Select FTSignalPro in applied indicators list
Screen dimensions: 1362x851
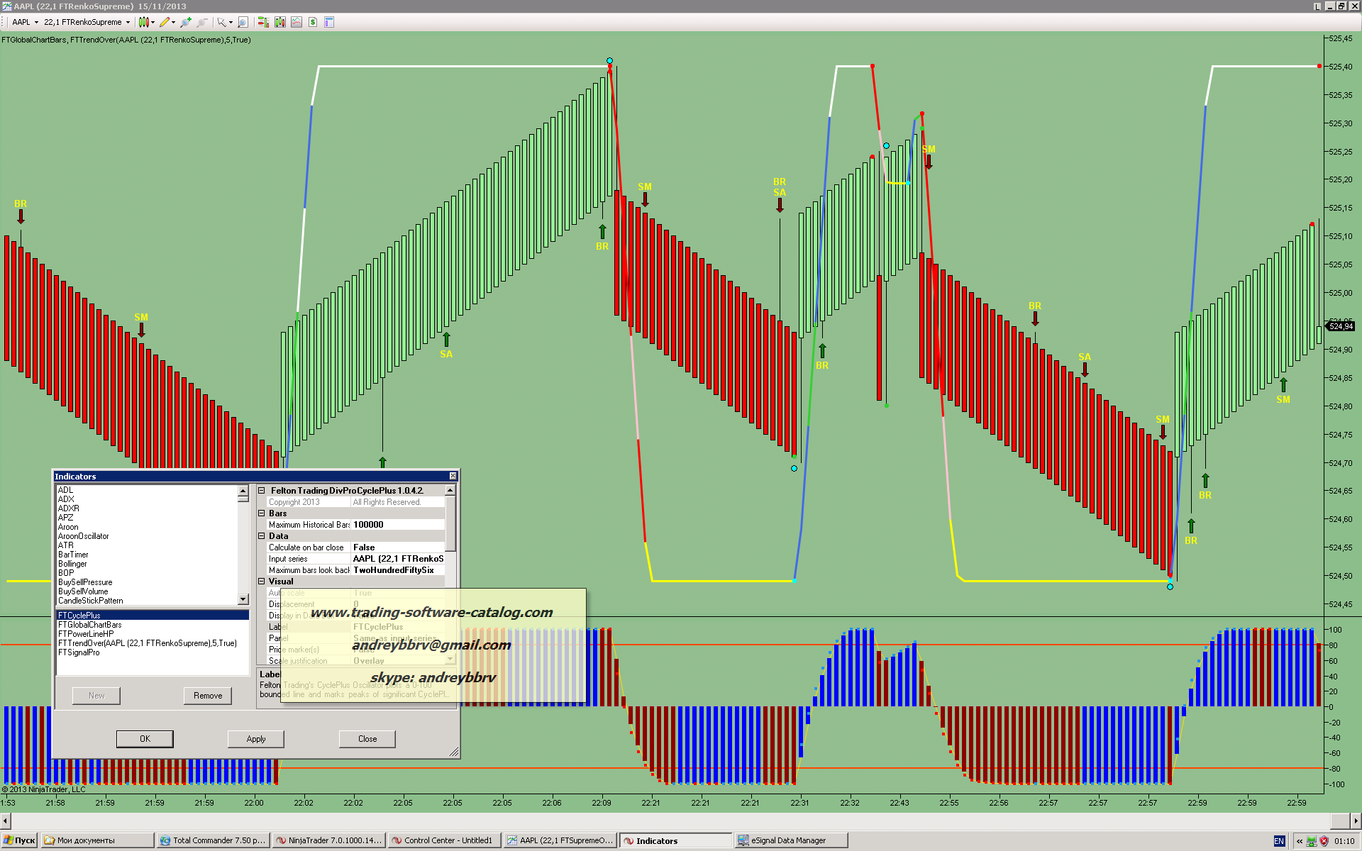79,652
